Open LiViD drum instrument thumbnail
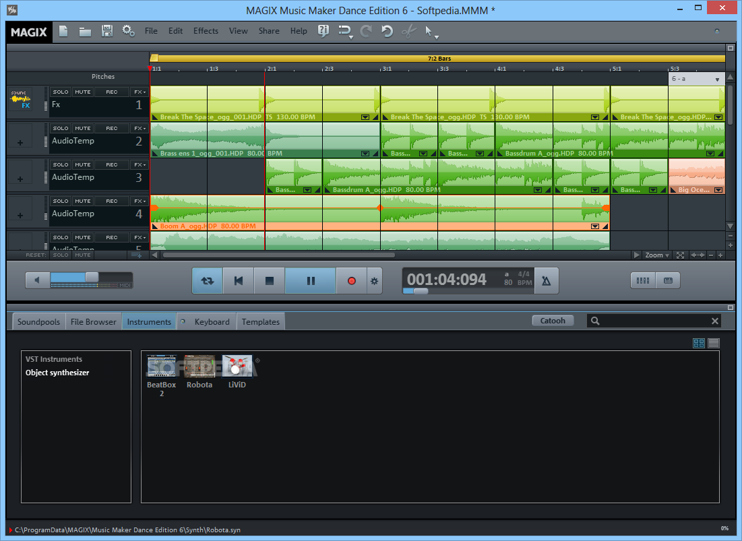742x541 pixels. click(x=237, y=367)
